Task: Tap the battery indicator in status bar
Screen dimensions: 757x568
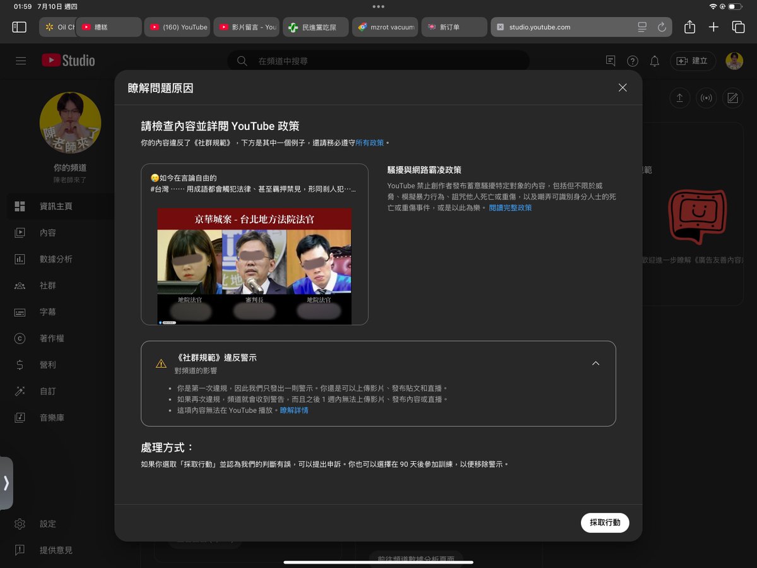Action: click(x=735, y=6)
